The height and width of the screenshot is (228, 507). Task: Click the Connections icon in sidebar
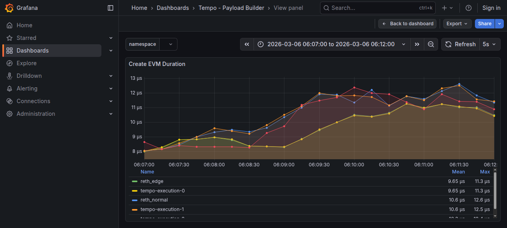pyautogui.click(x=10, y=101)
